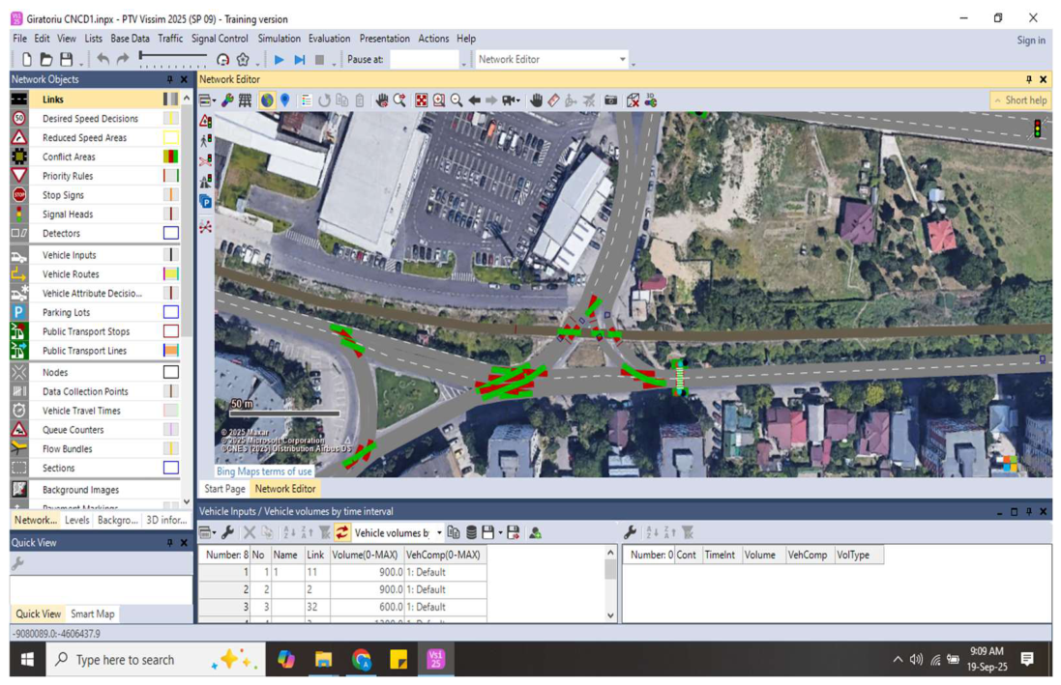Open Vehicle Inputs list layout dropdown
Screen dimensions: 1061x685
point(206,533)
